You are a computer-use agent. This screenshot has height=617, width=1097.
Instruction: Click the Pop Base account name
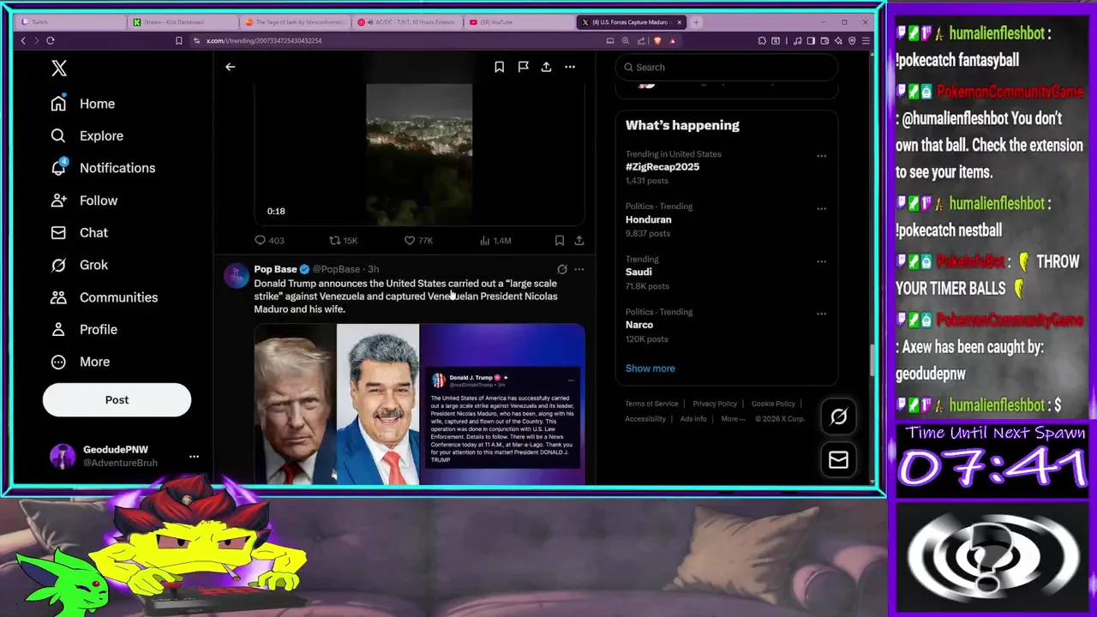tap(275, 269)
